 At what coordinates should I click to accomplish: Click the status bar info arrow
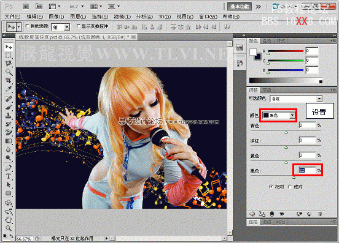point(106,238)
